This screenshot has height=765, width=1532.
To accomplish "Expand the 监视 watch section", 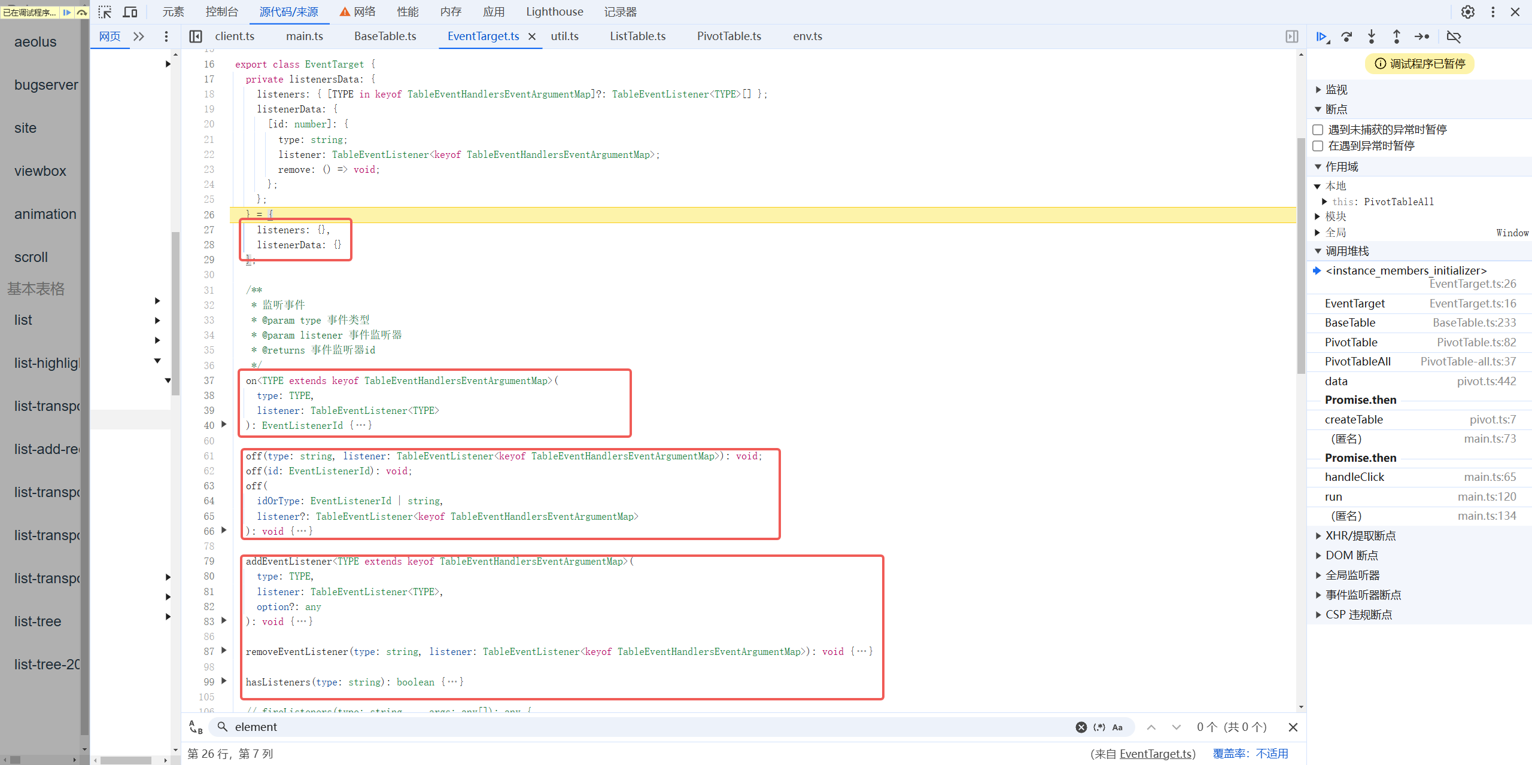I will pos(1336,90).
